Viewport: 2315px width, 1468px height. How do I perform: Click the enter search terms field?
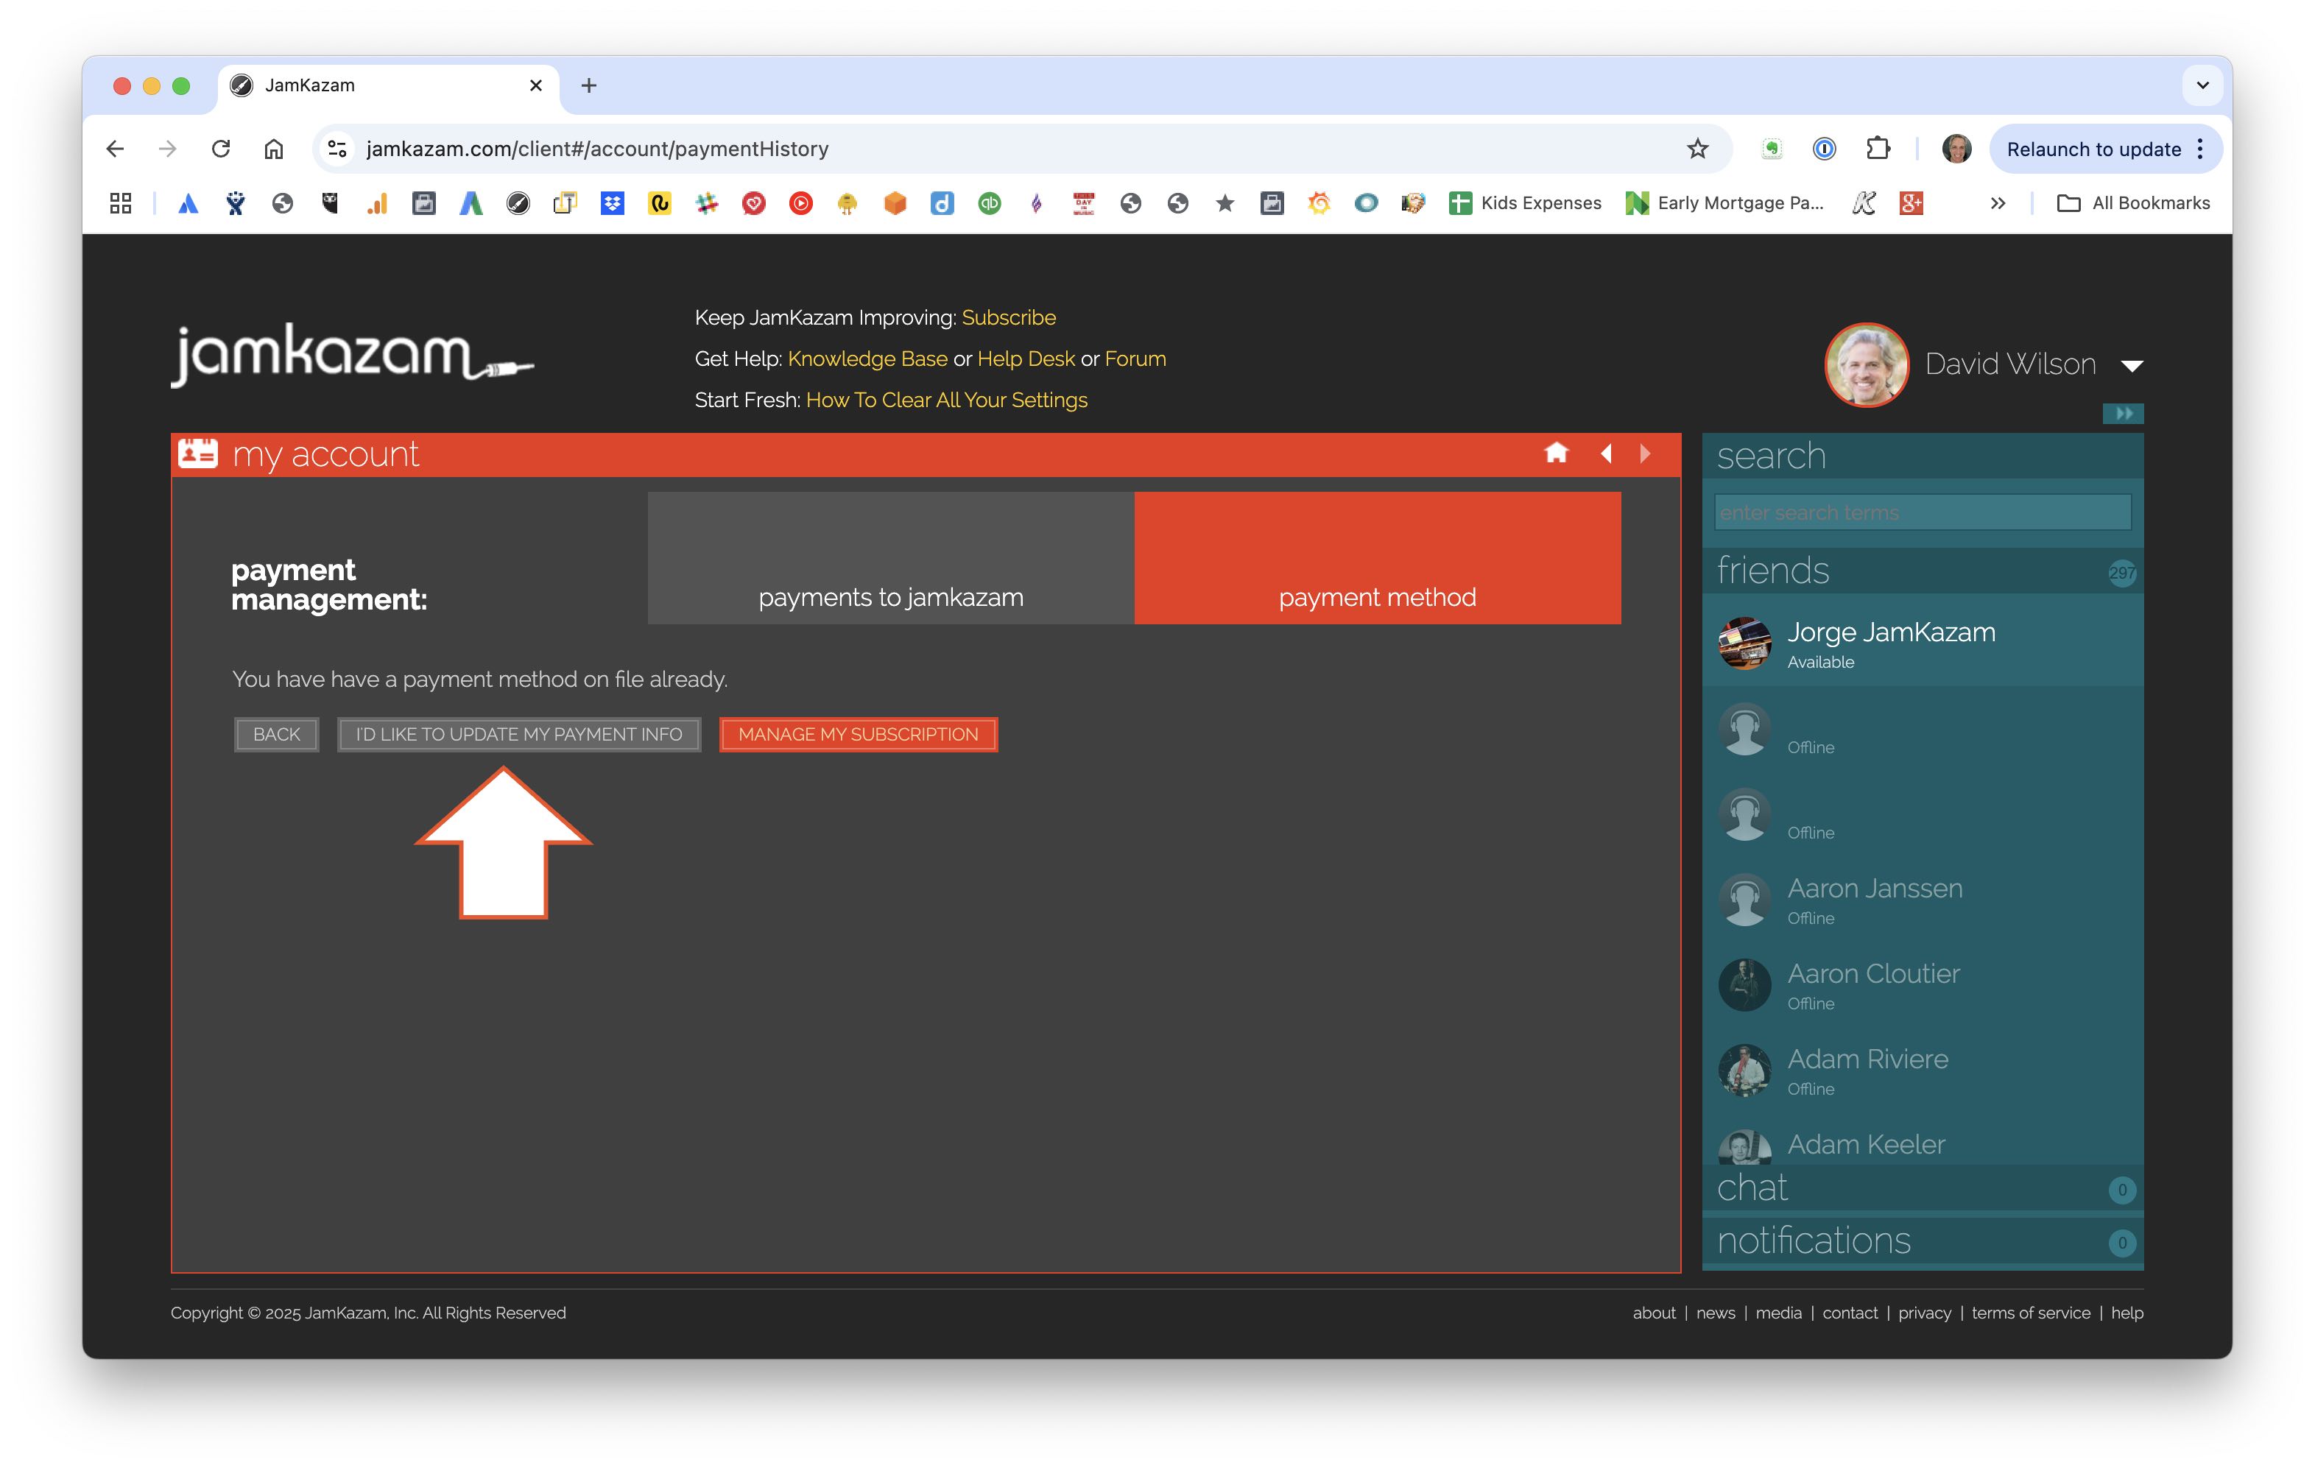(x=1921, y=512)
